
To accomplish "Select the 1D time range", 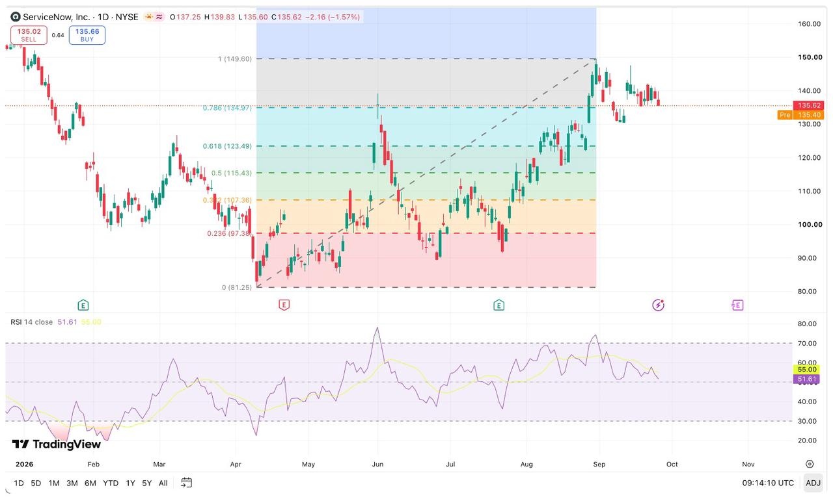I will point(19,483).
